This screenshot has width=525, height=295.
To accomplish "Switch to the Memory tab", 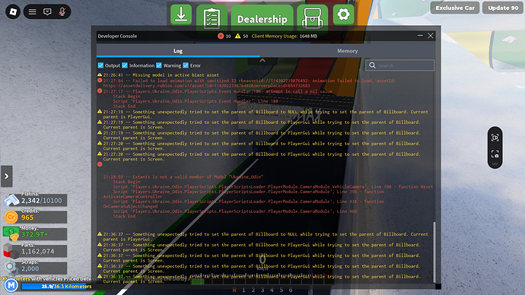I will (x=347, y=51).
